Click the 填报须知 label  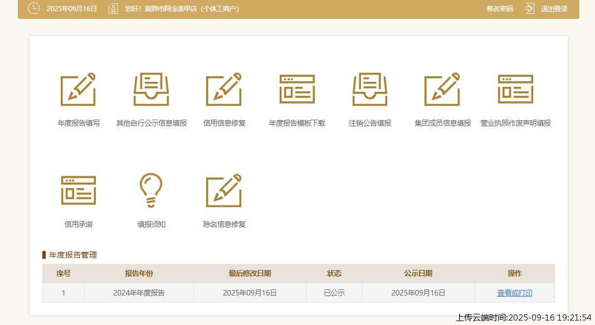(x=152, y=224)
